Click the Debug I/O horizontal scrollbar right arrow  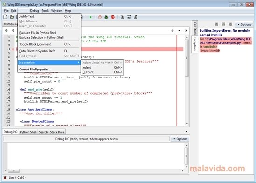tap(182, 171)
